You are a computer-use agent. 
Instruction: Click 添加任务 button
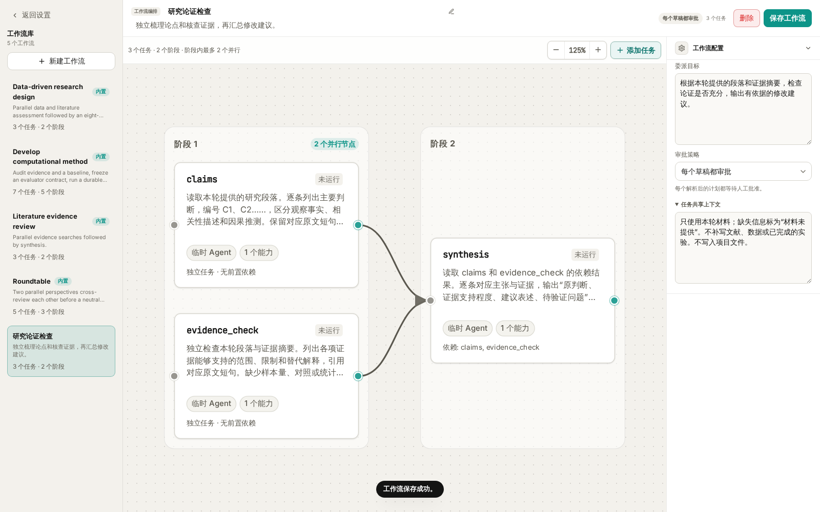point(635,50)
